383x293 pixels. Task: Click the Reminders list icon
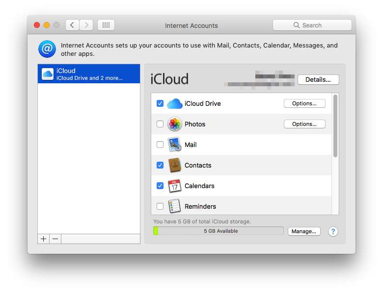pos(174,206)
